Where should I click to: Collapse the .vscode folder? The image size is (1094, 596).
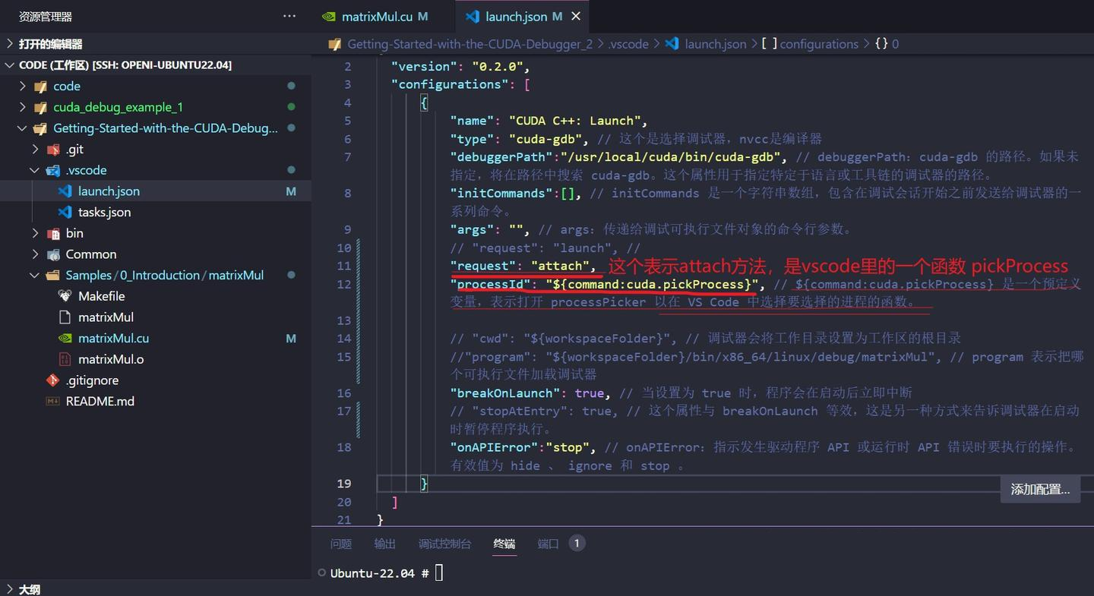tap(35, 170)
